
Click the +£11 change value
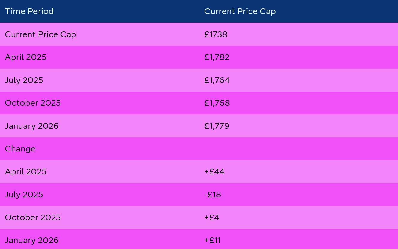pyautogui.click(x=212, y=240)
